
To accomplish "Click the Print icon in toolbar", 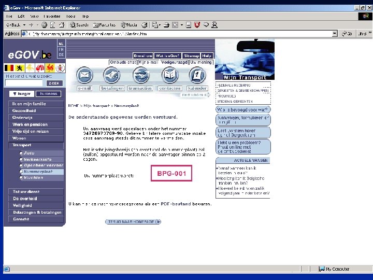I will [x=166, y=25].
